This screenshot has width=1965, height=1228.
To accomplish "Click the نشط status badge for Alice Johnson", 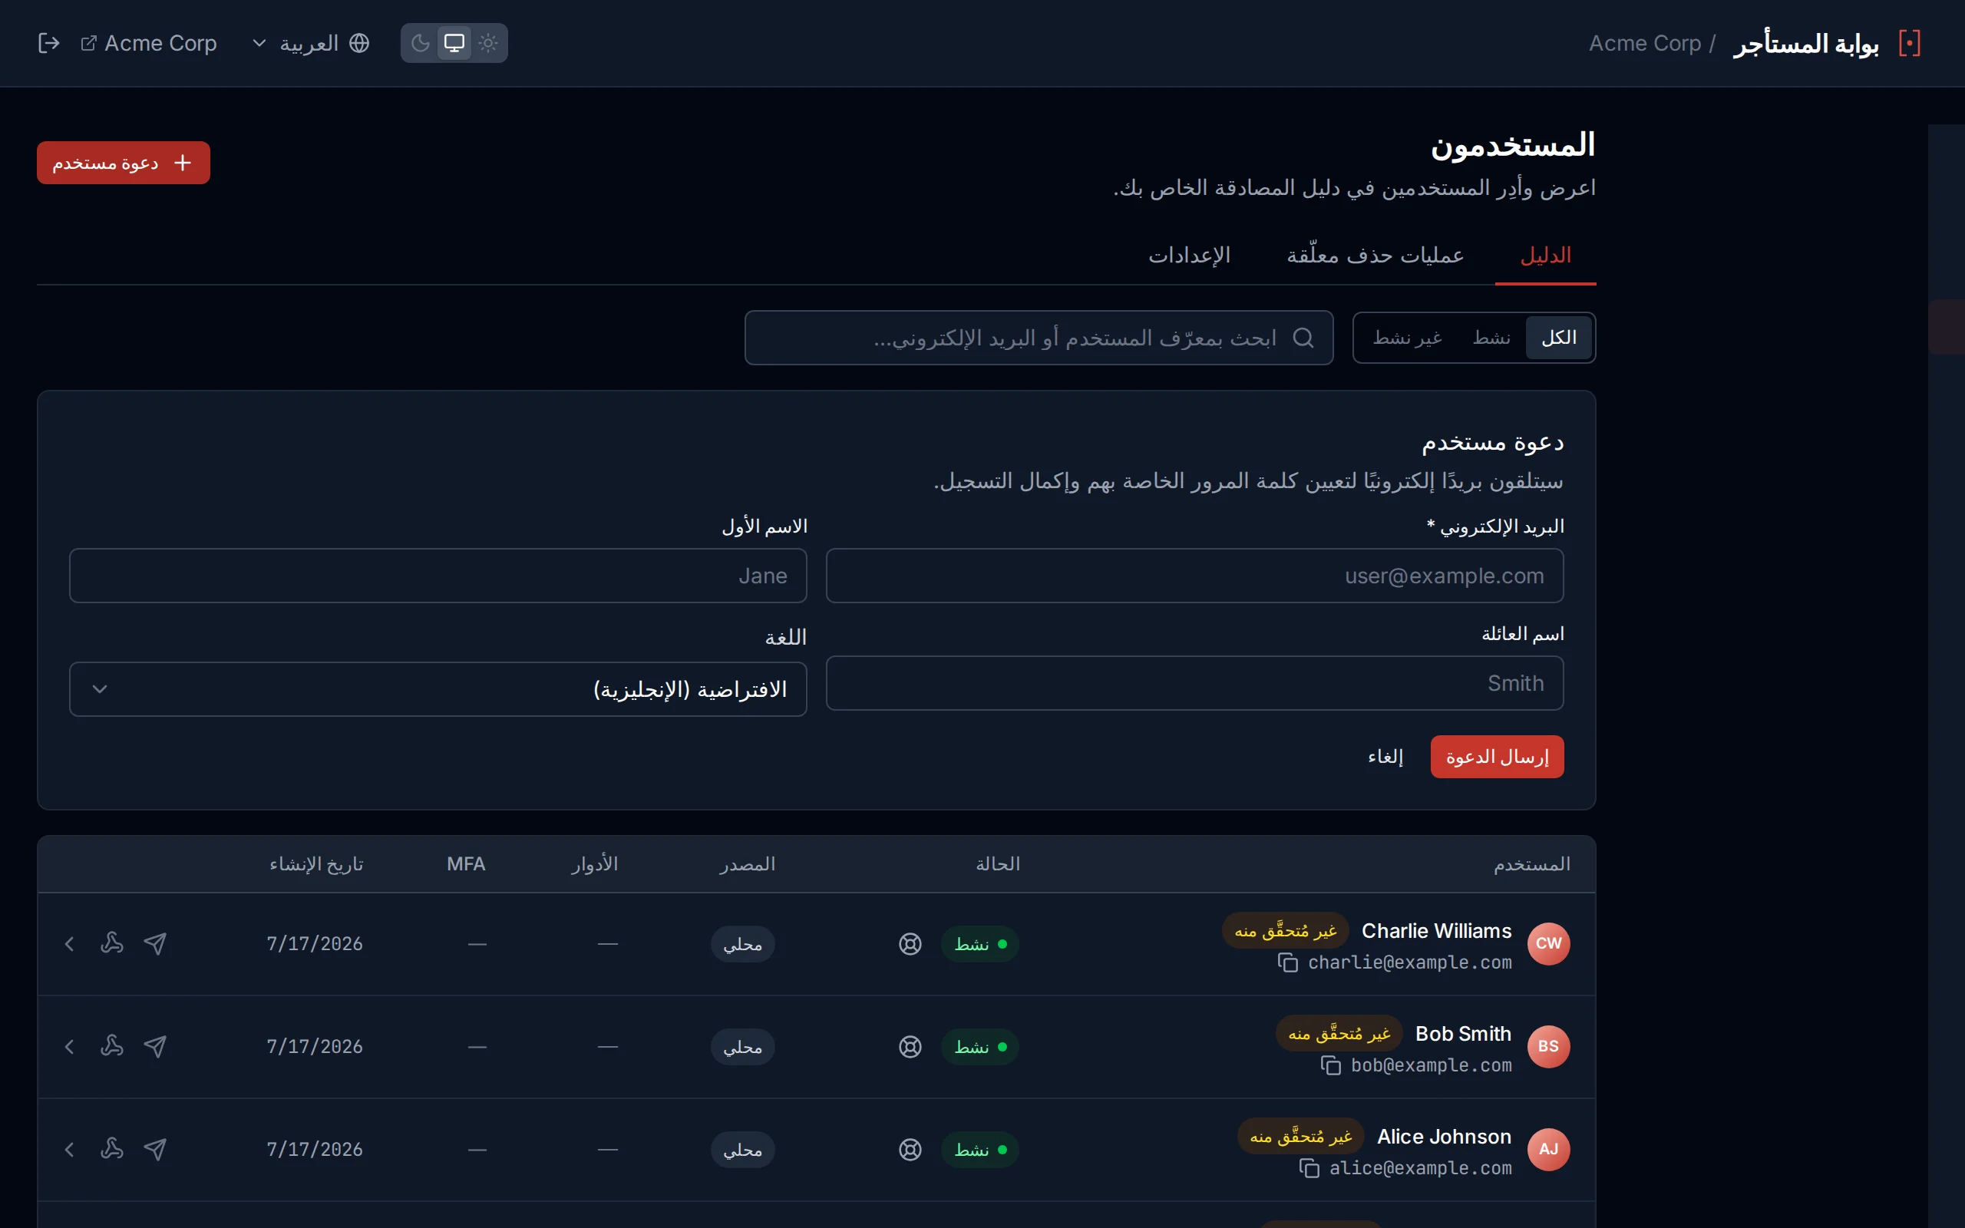I will click(980, 1150).
